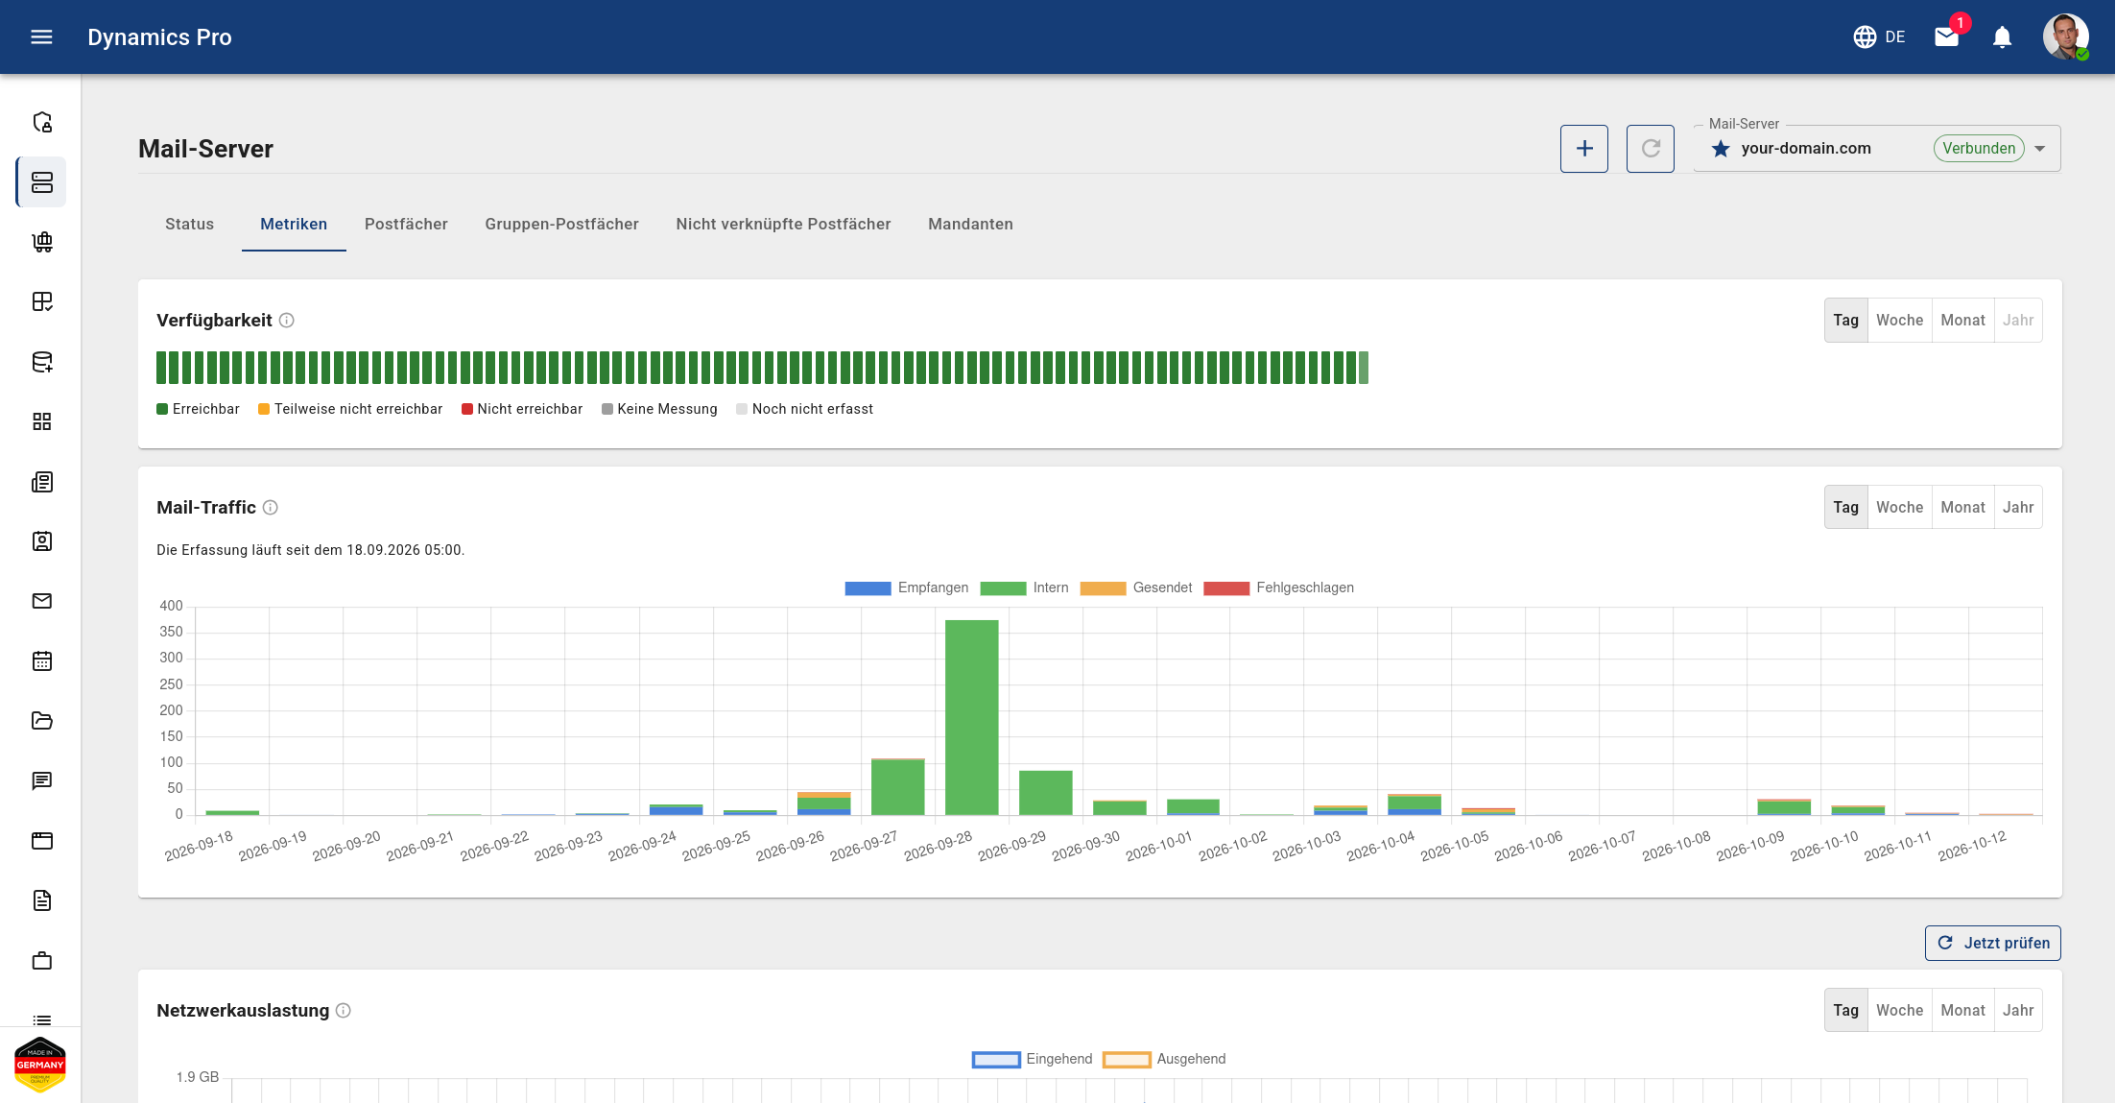Open the Mandanten tab
The width and height of the screenshot is (2116, 1103).
pyautogui.click(x=970, y=224)
